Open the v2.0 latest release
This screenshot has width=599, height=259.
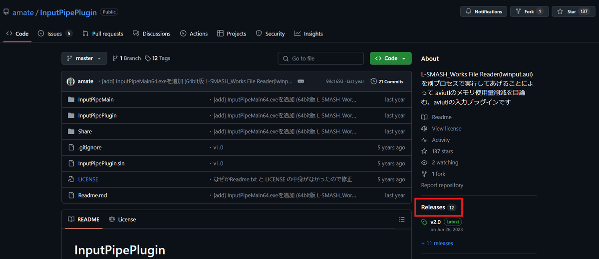435,222
